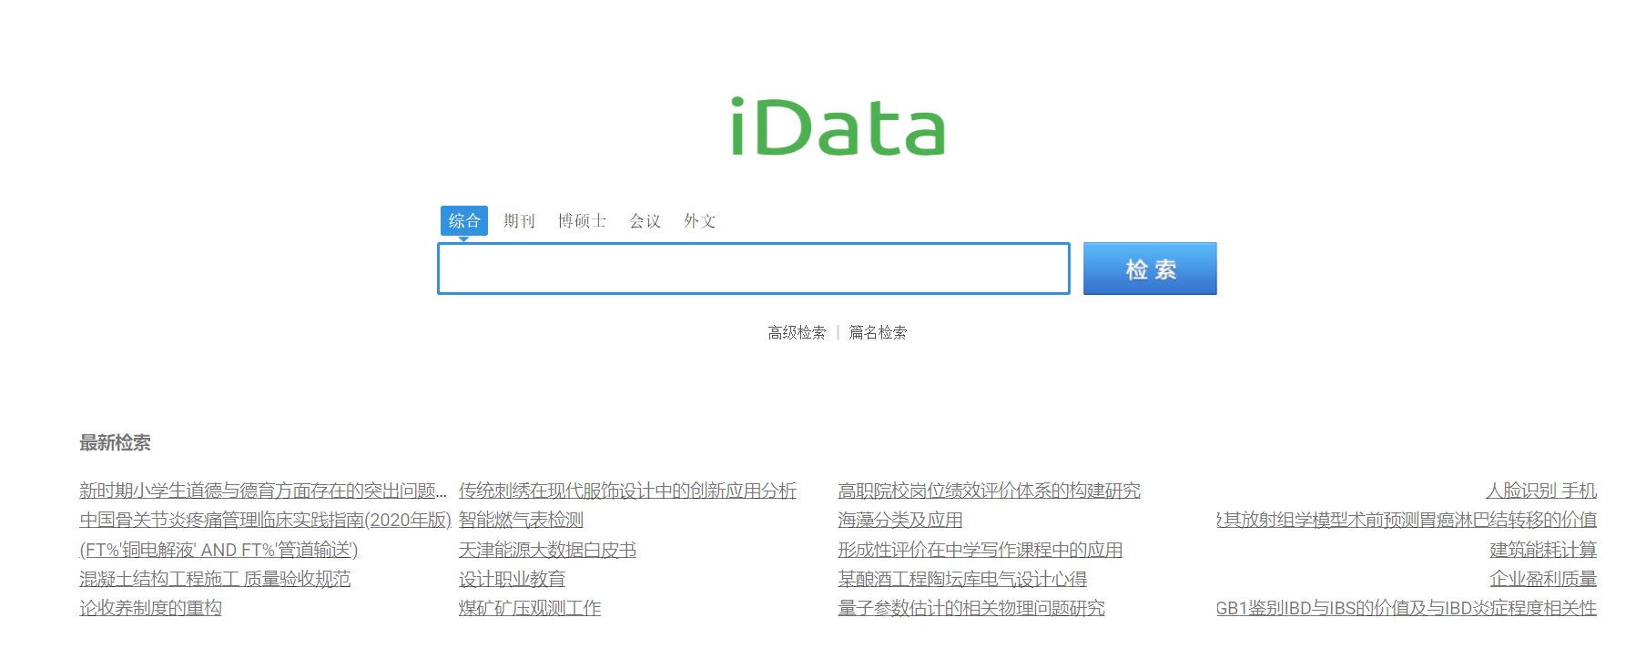Open link 企业盈利质量
The height and width of the screenshot is (648, 1646).
pyautogui.click(x=1543, y=579)
